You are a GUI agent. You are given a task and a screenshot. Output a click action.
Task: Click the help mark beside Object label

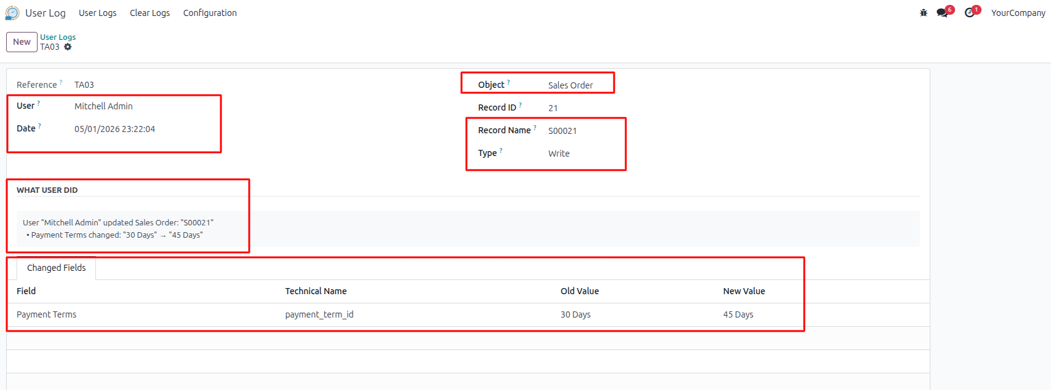[x=508, y=82]
